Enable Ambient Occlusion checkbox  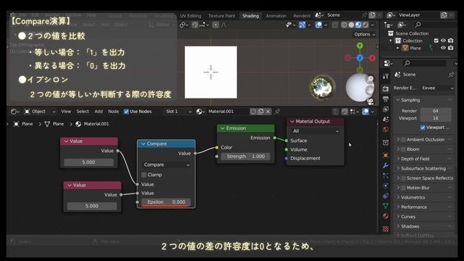(x=403, y=140)
